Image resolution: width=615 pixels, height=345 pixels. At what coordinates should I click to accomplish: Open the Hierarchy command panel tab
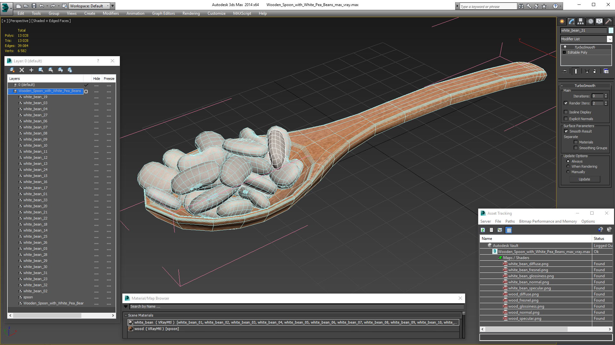point(581,21)
